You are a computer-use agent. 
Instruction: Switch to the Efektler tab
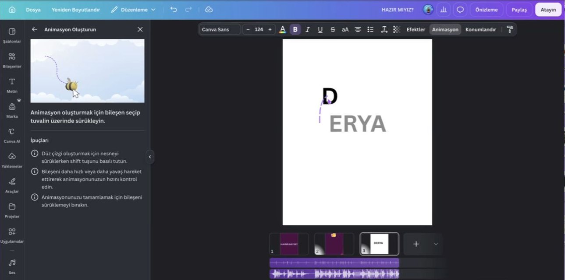(416, 29)
